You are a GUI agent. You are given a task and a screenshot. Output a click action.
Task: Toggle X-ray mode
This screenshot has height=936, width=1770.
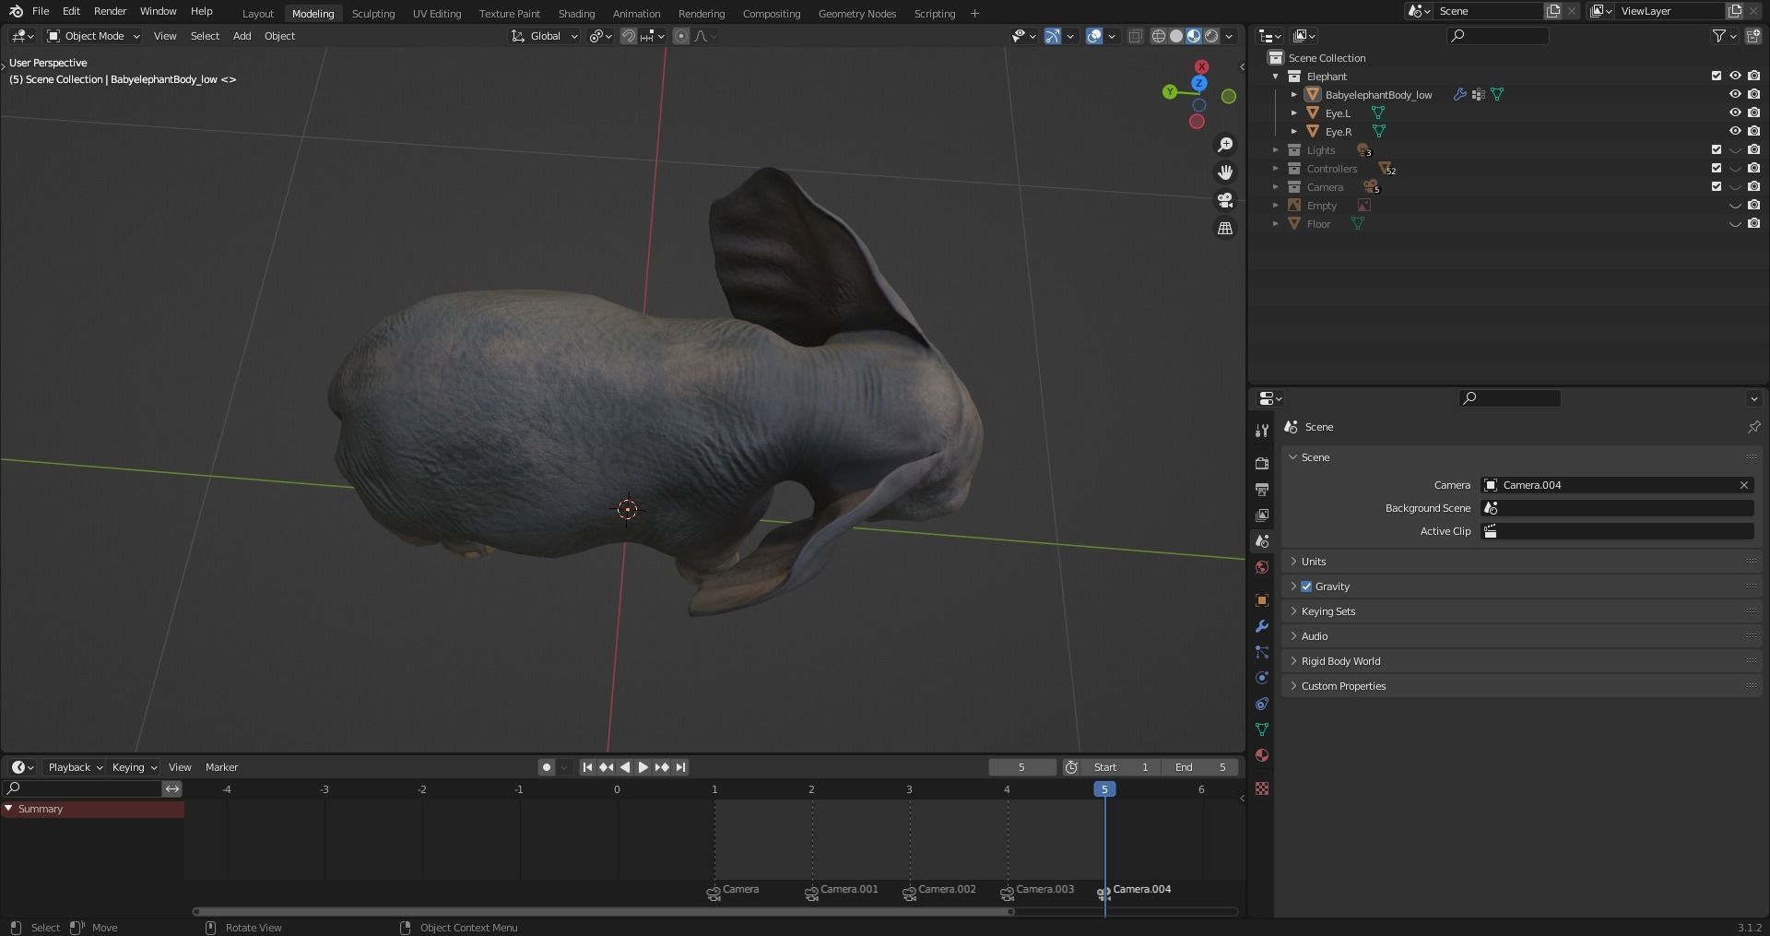click(1135, 36)
